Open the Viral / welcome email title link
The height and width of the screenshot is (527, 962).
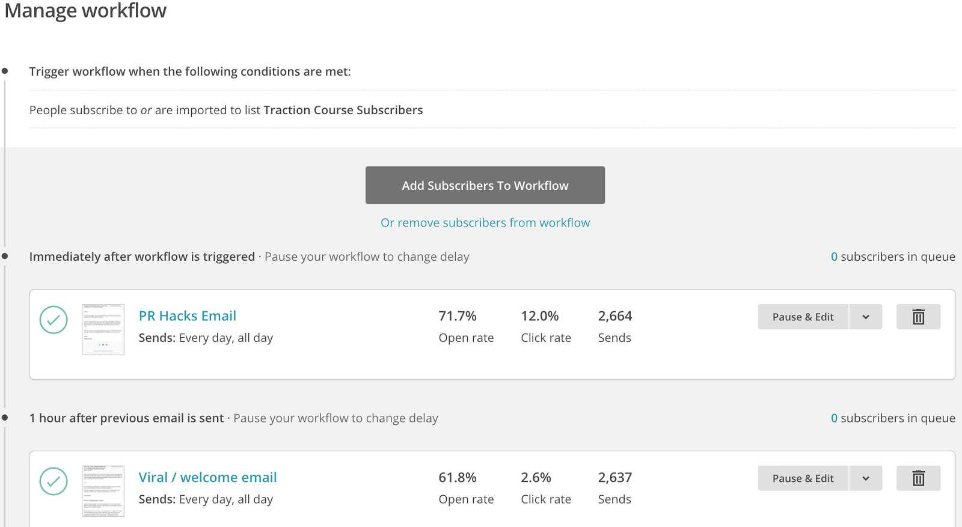point(207,478)
